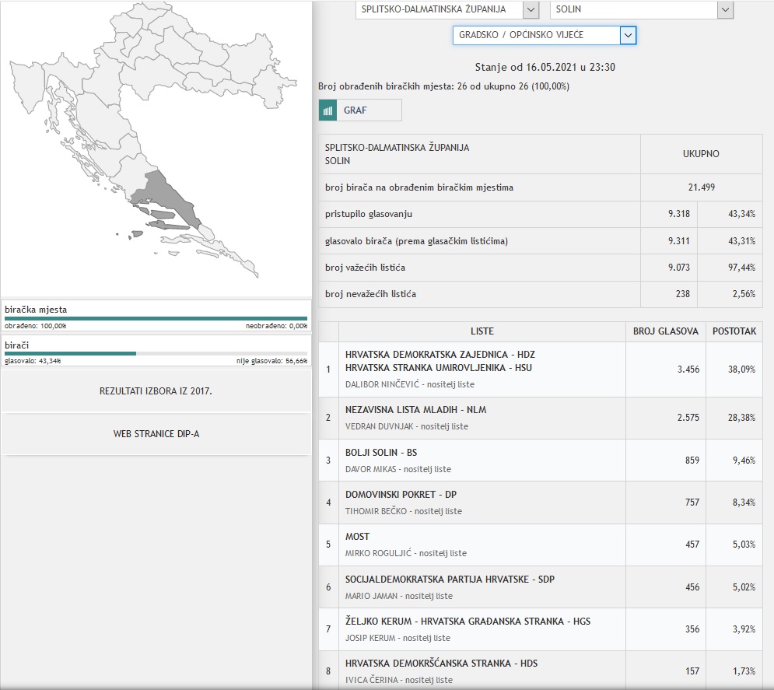Screen dimensions: 774x690
Task: Click the LISTE column header
Action: pos(482,331)
